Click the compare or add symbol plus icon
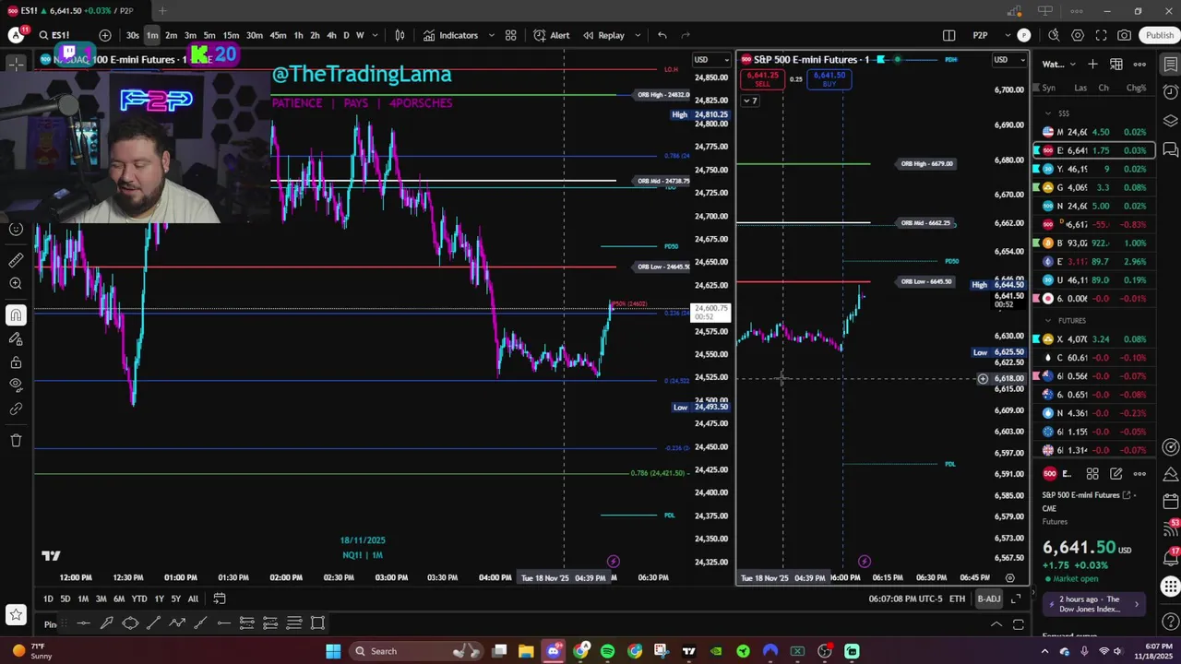Viewport: 1181px width, 664px height. point(105,35)
